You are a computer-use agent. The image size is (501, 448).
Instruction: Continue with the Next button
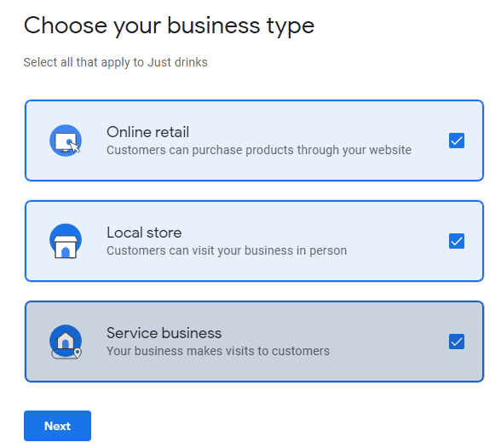click(x=58, y=426)
